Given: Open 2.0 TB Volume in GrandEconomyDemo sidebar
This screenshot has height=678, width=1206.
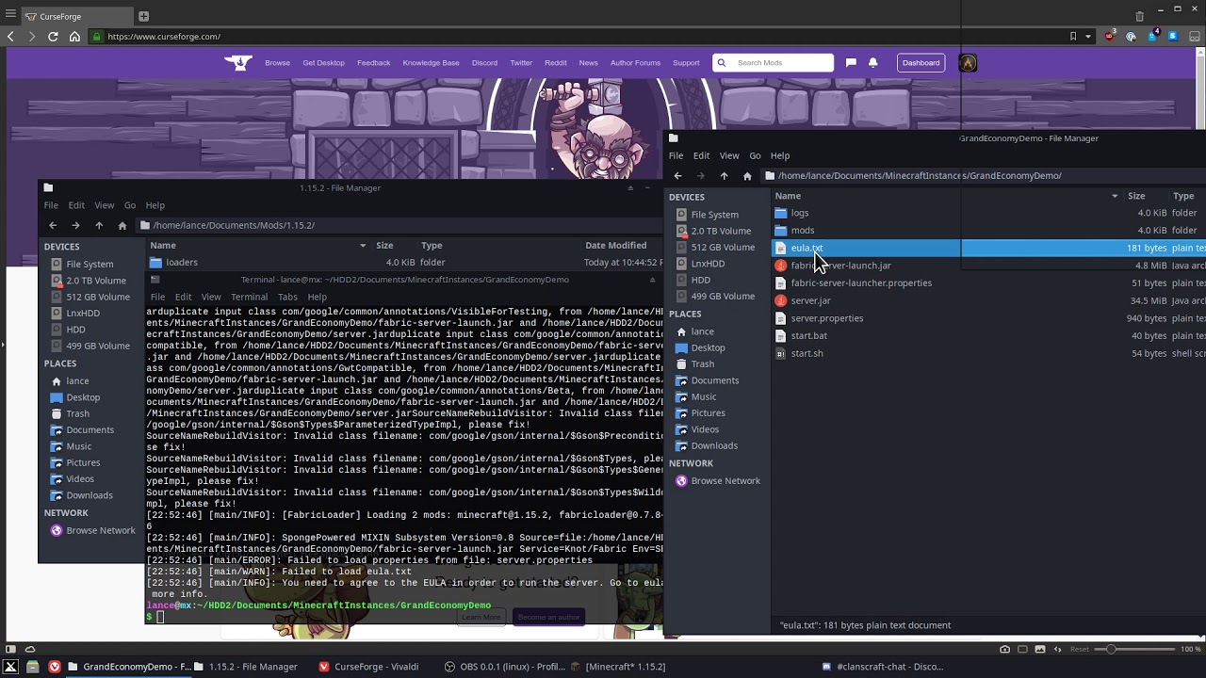Looking at the screenshot, I should pyautogui.click(x=721, y=231).
